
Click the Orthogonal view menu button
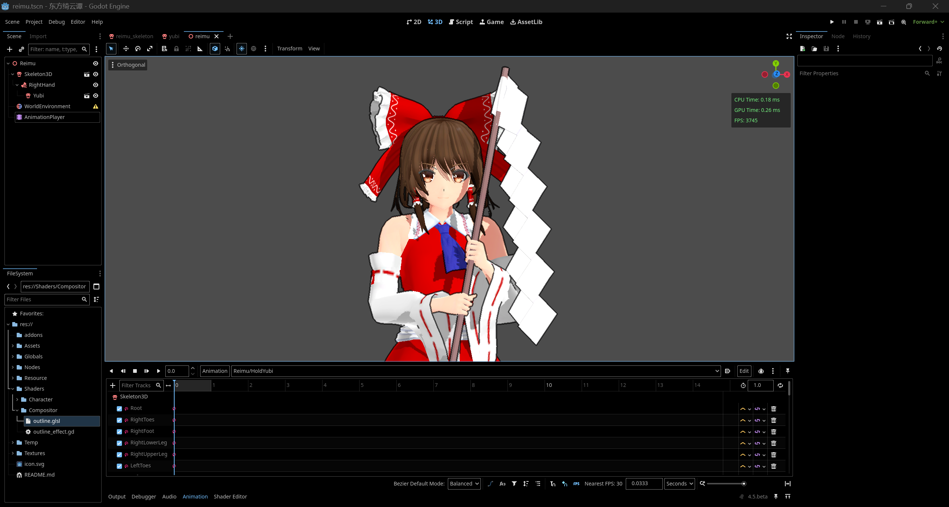128,65
